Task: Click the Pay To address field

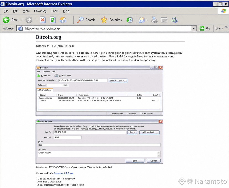Action: [x=90, y=132]
